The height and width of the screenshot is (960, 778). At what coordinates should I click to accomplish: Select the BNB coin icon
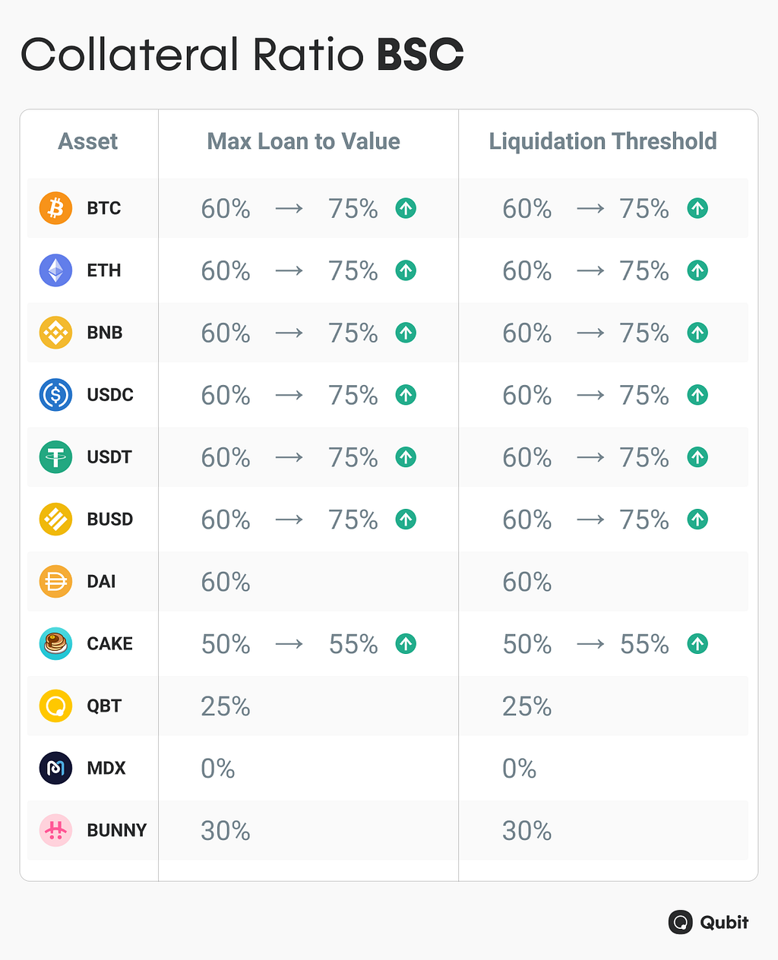pos(55,333)
